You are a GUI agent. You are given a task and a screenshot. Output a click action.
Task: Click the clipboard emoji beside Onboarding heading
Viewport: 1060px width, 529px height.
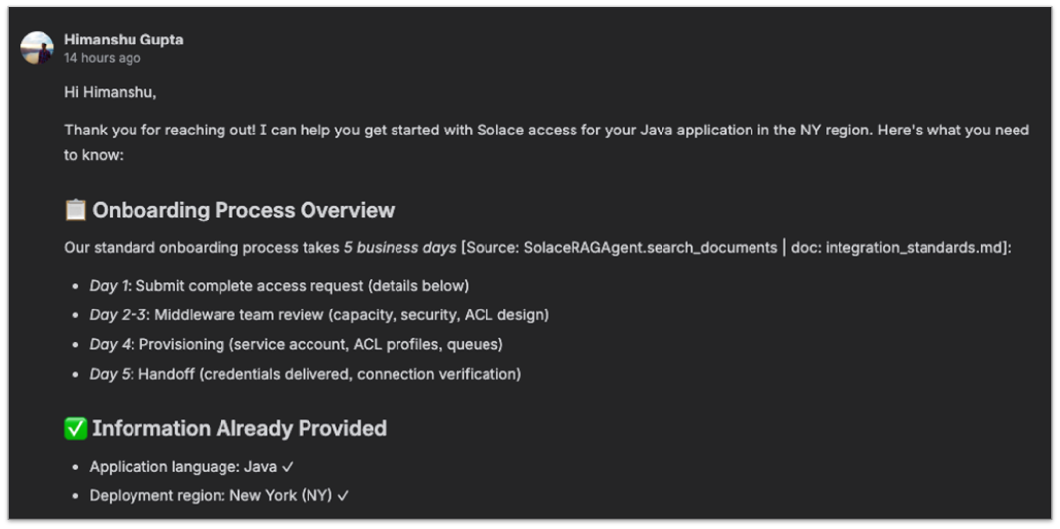75,210
